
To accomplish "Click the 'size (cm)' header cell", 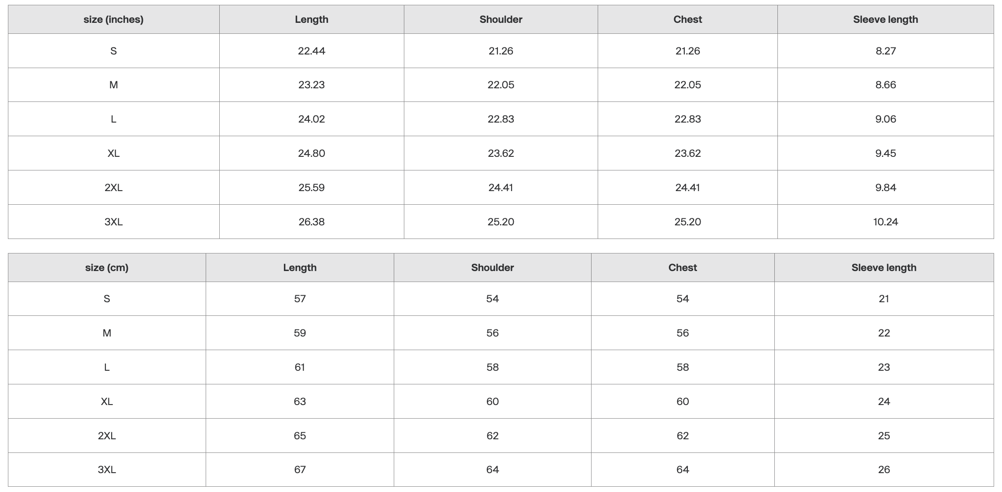I will [x=107, y=268].
